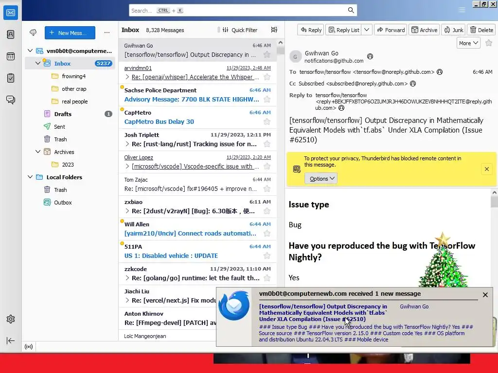The image size is (498, 373).
Task: Star the zxbiao v2rayN email
Action: (267, 211)
